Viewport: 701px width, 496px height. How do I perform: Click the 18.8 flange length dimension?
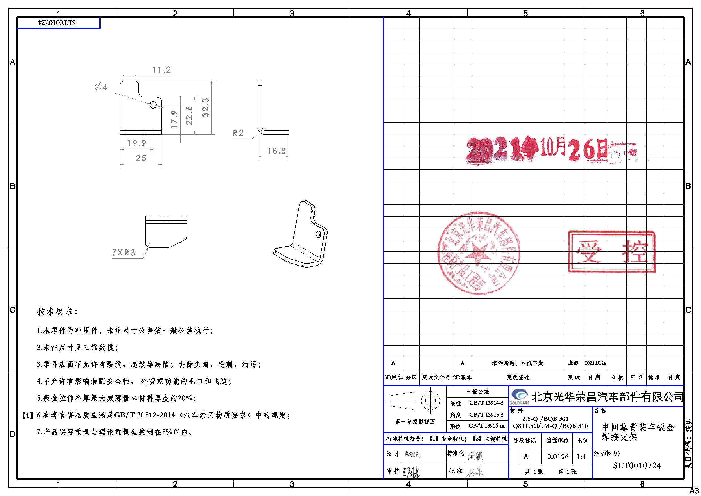point(276,150)
